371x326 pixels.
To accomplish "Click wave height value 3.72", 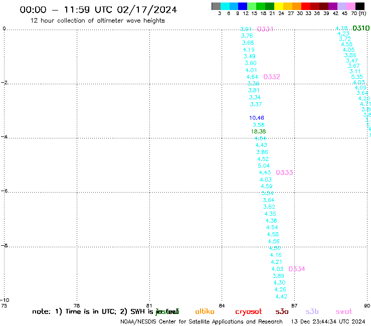I will (x=345, y=39).
